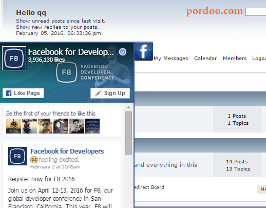Click the second friend photo thumbnail
This screenshot has height=208, width=266.
coord(29,126)
